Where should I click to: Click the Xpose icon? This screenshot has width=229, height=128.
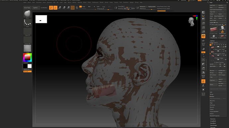tap(203, 94)
